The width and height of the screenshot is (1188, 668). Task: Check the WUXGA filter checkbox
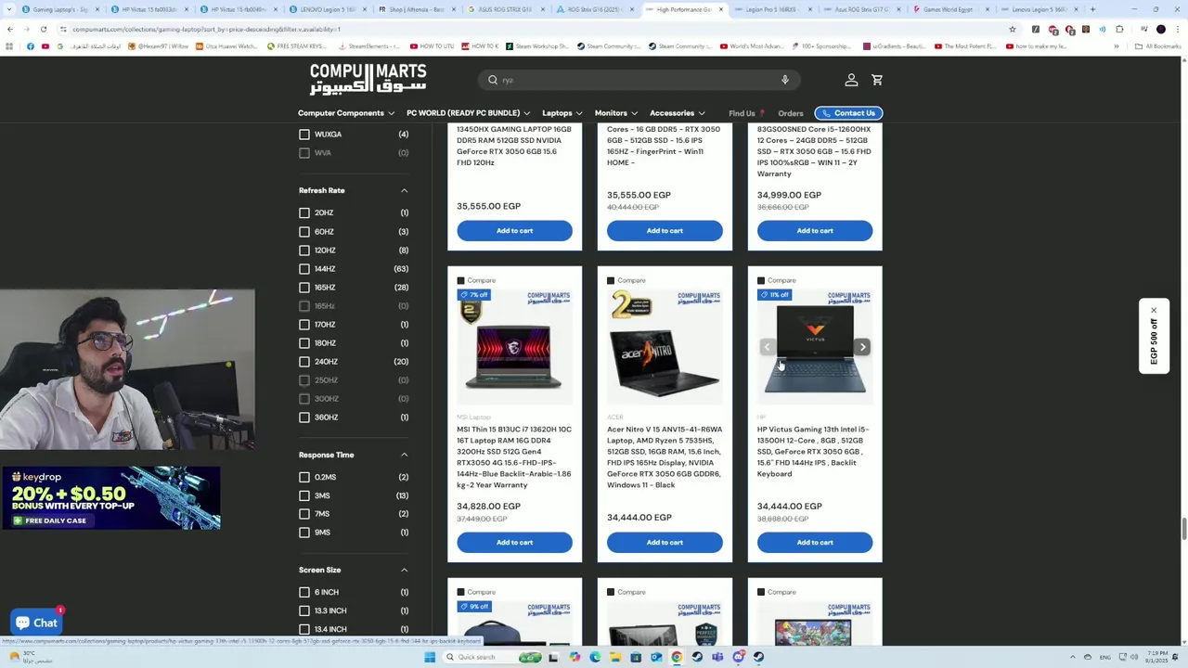pyautogui.click(x=304, y=135)
